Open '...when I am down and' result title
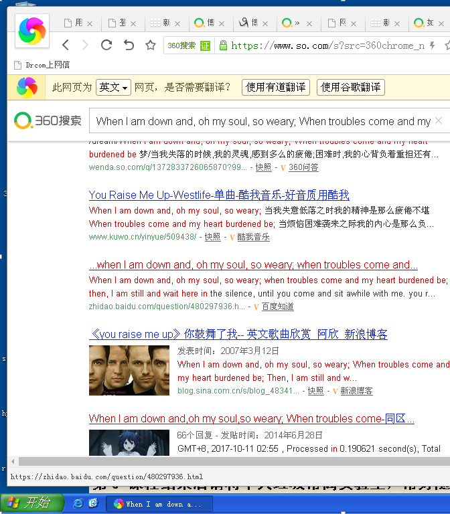 pos(253,264)
